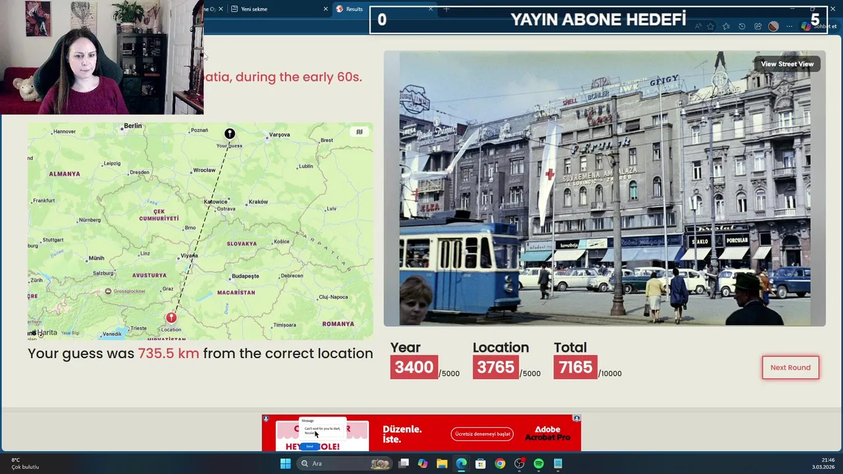This screenshot has width=843, height=474.
Task: Toggle map style icon on map
Action: [360, 132]
